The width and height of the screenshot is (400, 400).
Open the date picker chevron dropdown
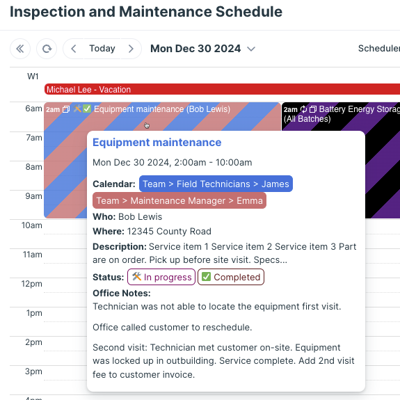pyautogui.click(x=251, y=49)
